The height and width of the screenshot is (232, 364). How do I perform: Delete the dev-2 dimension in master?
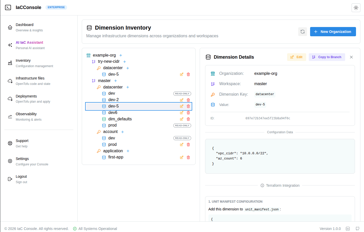pos(188,100)
